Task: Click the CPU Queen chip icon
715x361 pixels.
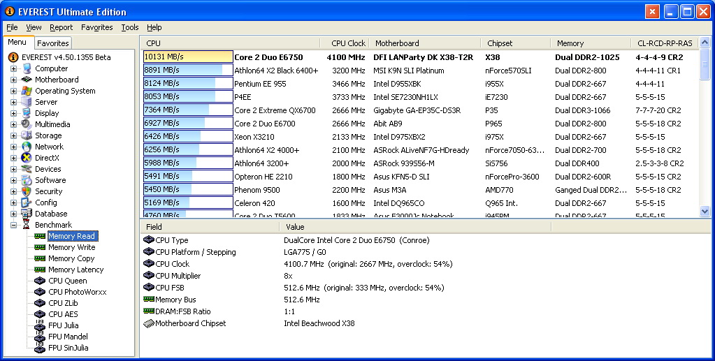Action: click(40, 281)
